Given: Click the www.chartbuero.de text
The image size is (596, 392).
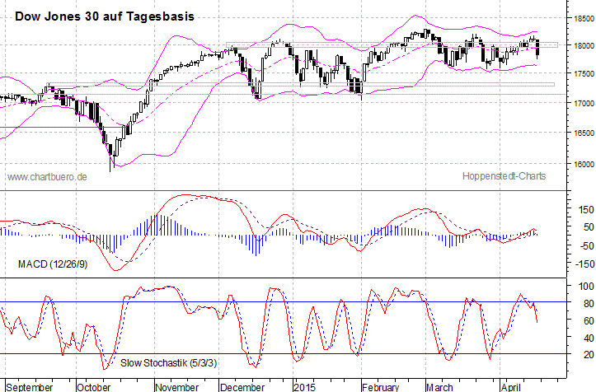Looking at the screenshot, I should pos(47,177).
